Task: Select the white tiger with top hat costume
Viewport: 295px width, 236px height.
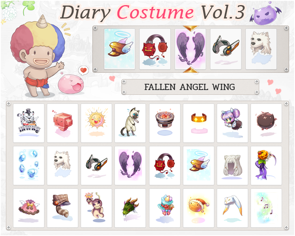Action: (x=29, y=123)
